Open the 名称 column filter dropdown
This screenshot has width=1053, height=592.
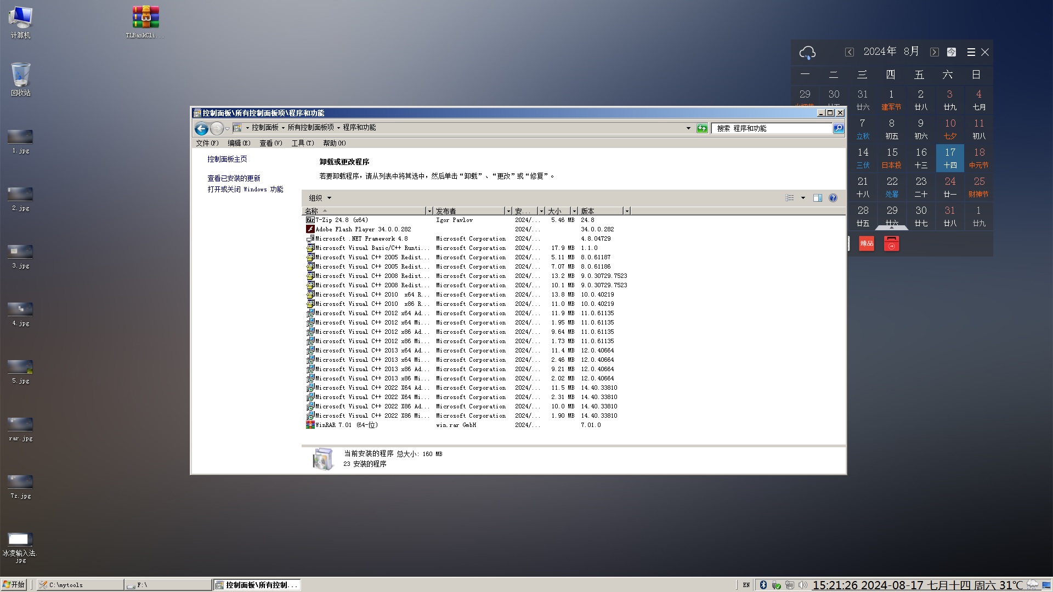[x=429, y=211]
